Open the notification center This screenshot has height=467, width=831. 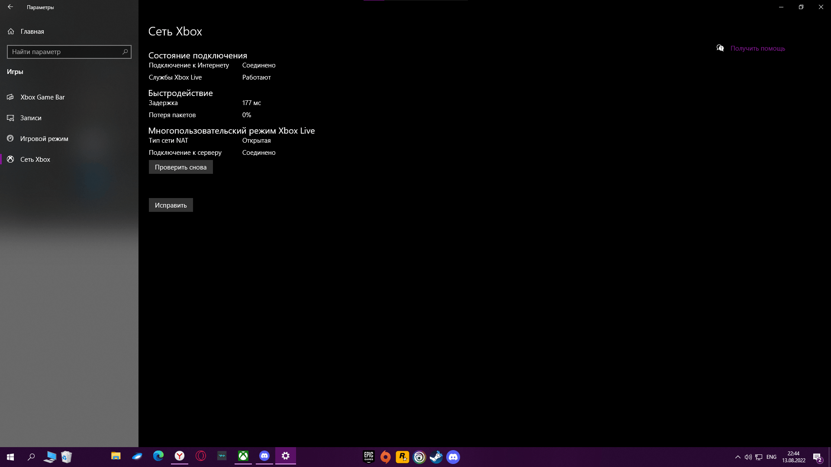(x=818, y=457)
